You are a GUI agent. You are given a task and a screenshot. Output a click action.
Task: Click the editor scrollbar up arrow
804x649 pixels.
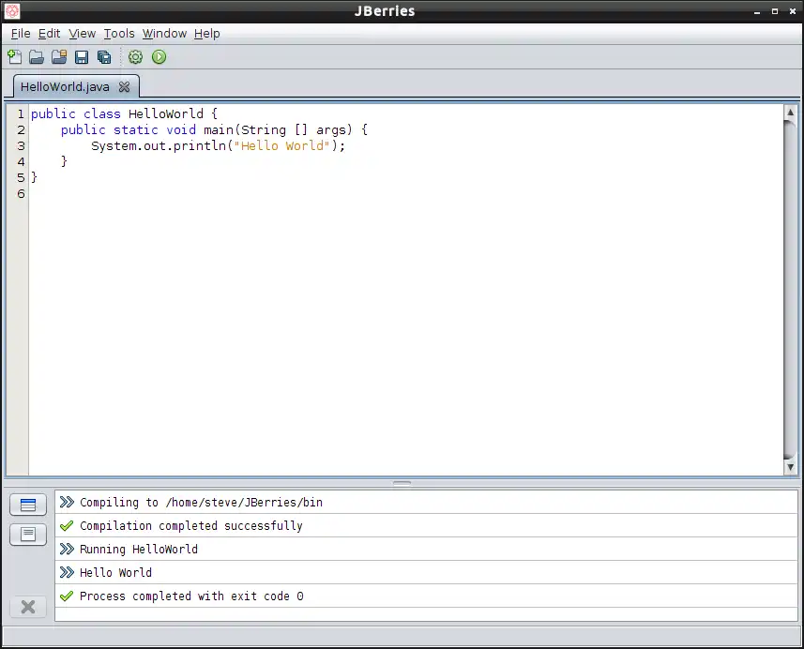point(790,112)
